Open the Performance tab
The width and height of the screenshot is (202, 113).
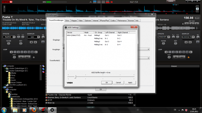(x=122, y=21)
